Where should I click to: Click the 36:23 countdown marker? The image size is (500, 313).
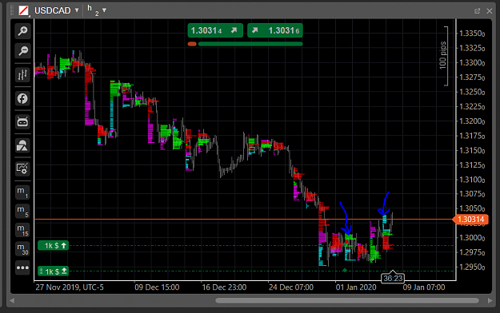tap(393, 278)
